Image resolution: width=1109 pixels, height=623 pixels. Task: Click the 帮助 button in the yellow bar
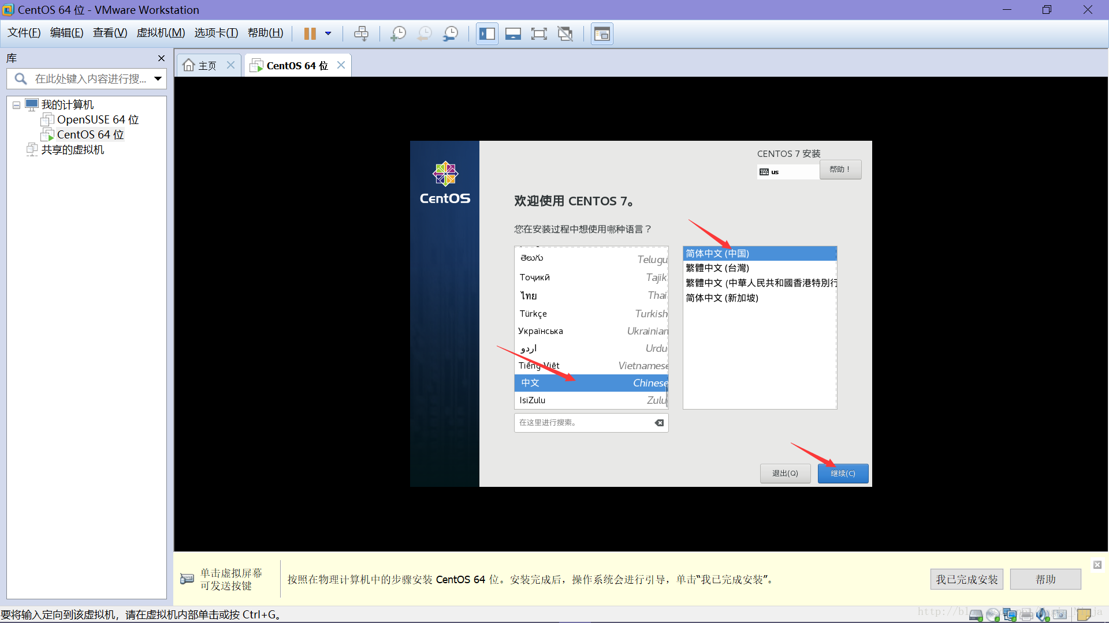click(x=1045, y=579)
